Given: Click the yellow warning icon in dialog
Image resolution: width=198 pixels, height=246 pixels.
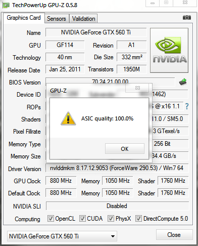Looking at the screenshot, I should coord(68,118).
